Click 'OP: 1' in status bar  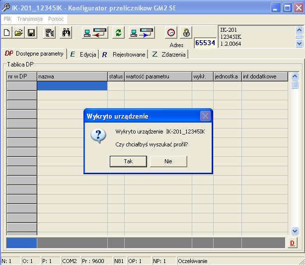point(135,261)
